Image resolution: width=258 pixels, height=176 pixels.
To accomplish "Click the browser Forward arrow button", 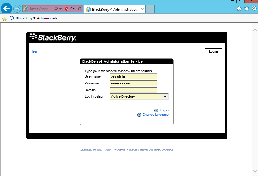I will pyautogui.click(x=17, y=9).
